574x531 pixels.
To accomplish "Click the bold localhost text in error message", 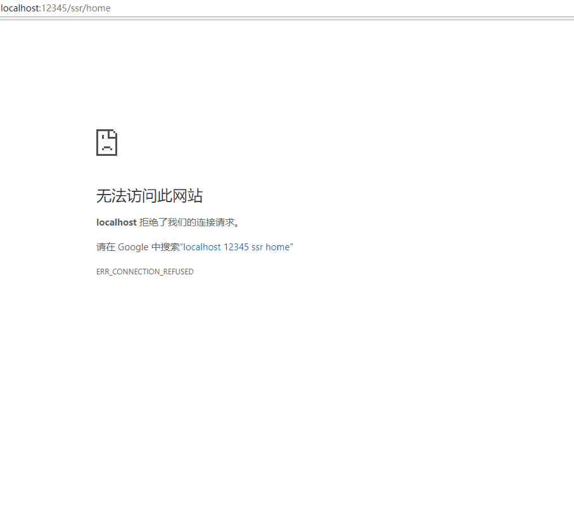I will [x=117, y=222].
